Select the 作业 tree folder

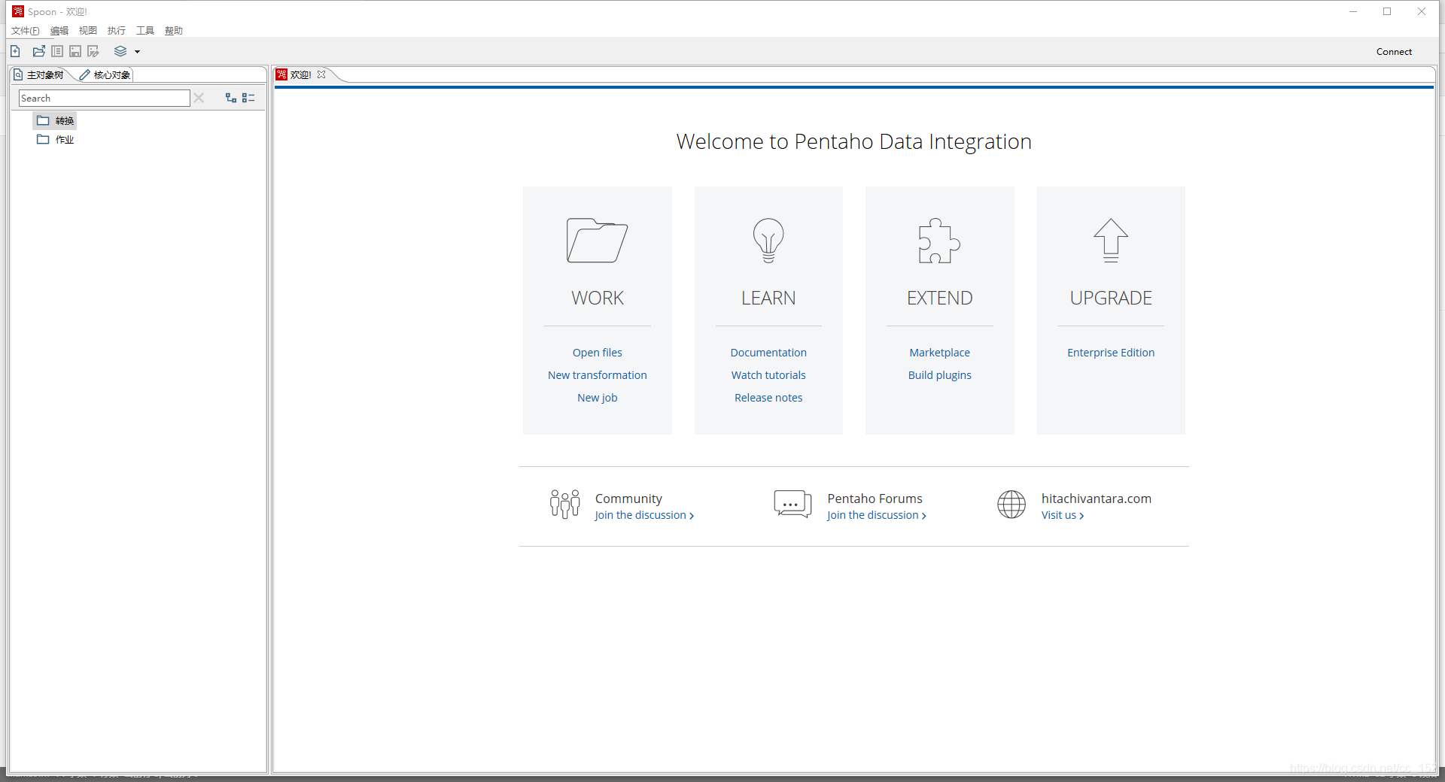(56, 139)
